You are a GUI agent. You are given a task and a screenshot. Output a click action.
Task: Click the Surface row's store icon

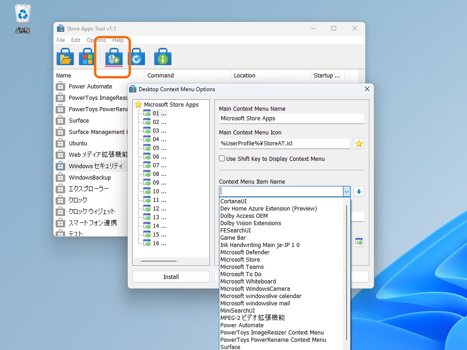[x=61, y=120]
